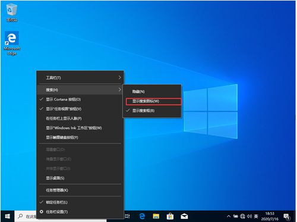Open the Recycle Bin desktop icon

tap(12, 12)
